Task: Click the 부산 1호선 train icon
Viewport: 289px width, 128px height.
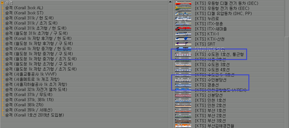Action: 183,111
